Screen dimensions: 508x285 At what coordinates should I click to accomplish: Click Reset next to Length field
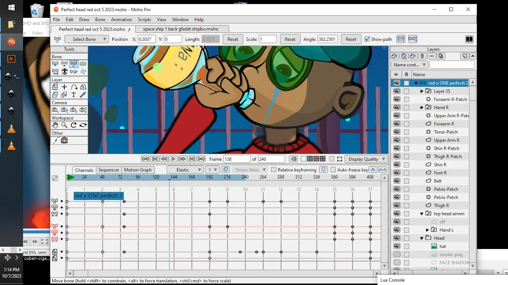[x=233, y=39]
